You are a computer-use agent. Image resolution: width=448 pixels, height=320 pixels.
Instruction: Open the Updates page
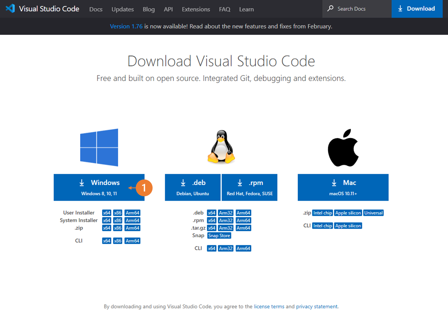pyautogui.click(x=122, y=9)
